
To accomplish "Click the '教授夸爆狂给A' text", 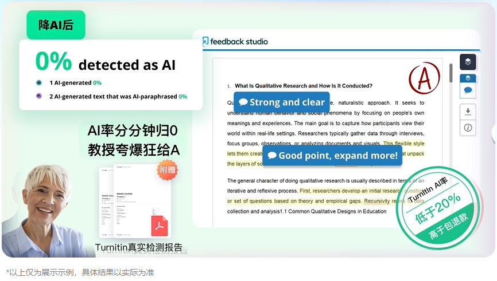I will tap(134, 150).
